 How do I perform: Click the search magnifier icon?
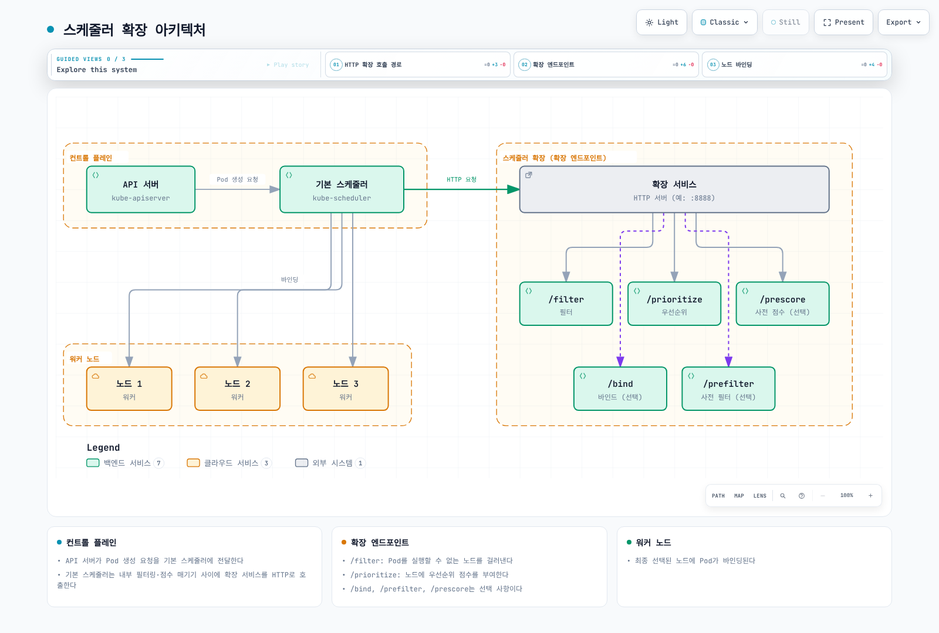pyautogui.click(x=783, y=496)
